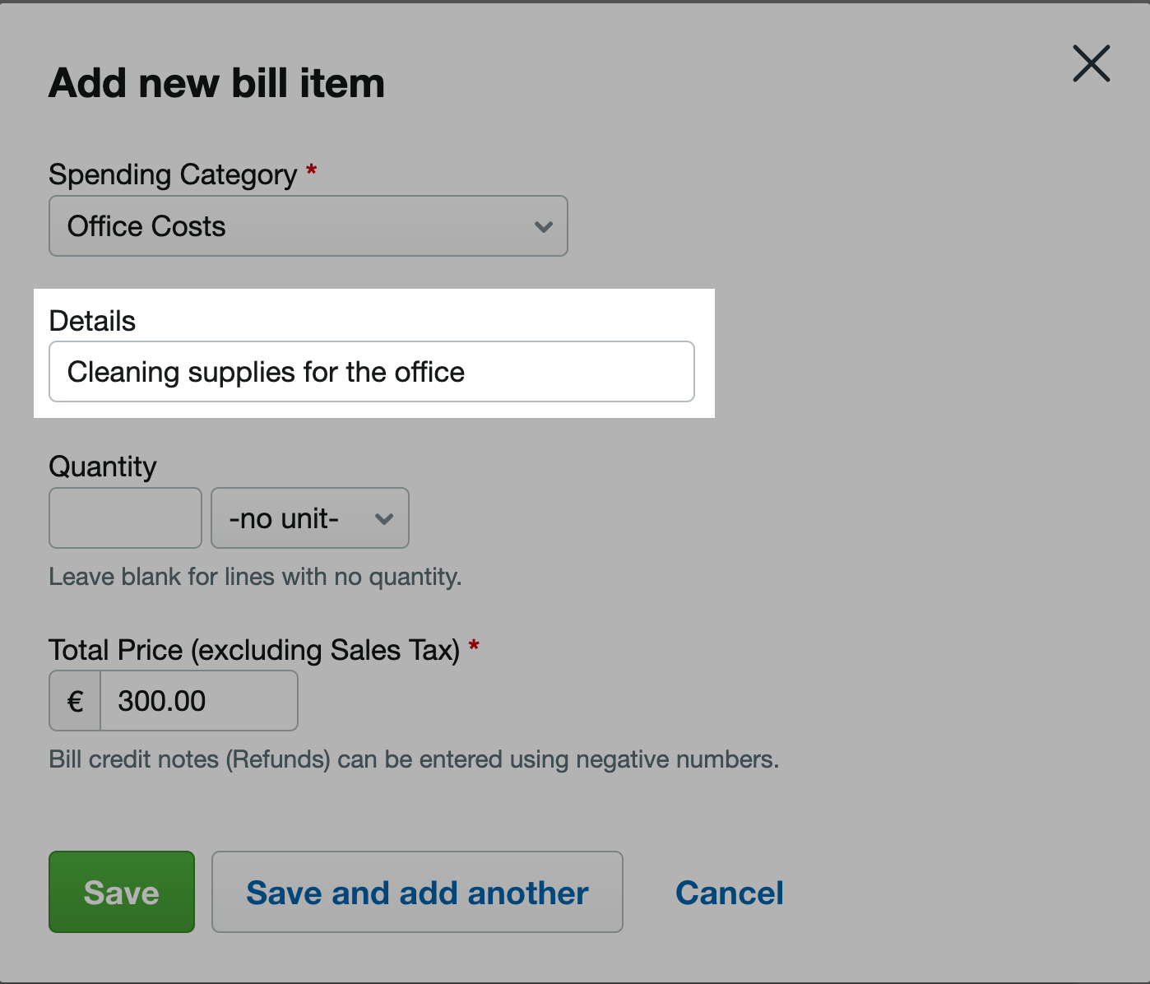Cancel adding the bill item

click(x=730, y=893)
